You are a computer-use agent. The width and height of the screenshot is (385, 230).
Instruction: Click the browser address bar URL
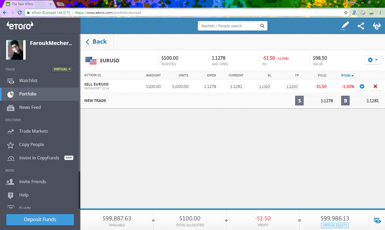pyautogui.click(x=108, y=12)
